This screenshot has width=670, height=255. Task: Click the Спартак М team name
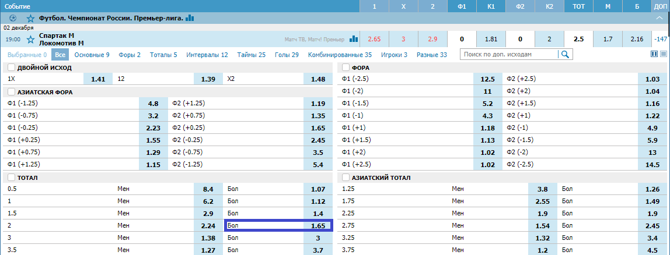tap(57, 36)
